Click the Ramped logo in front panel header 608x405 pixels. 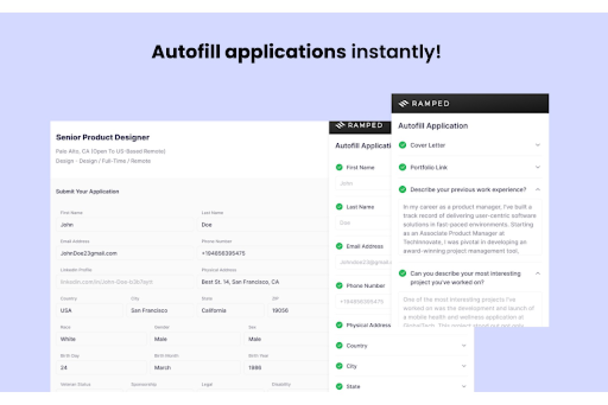(x=424, y=104)
